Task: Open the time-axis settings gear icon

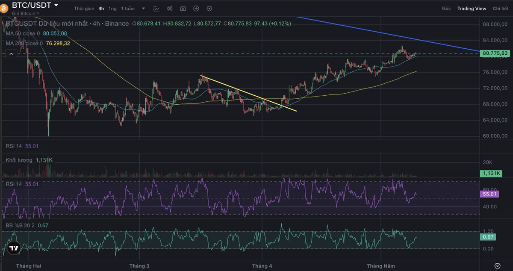Action: (x=497, y=266)
